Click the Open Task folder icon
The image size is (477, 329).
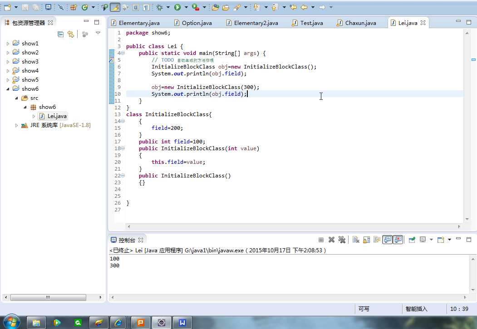pyautogui.click(x=226, y=7)
